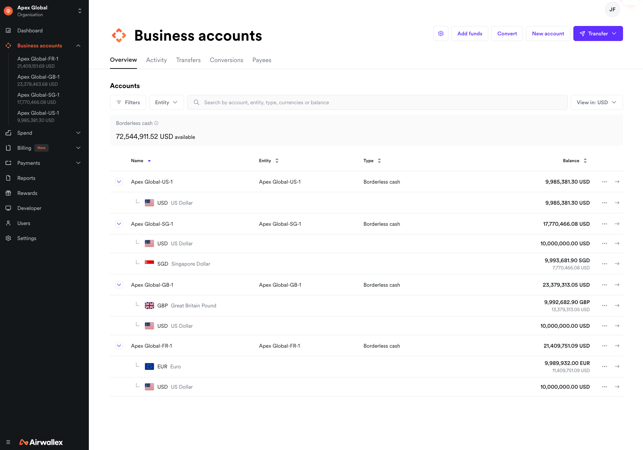Screen dimensions: 643x450
Task: Sort the table by Balance
Action: [575, 161]
